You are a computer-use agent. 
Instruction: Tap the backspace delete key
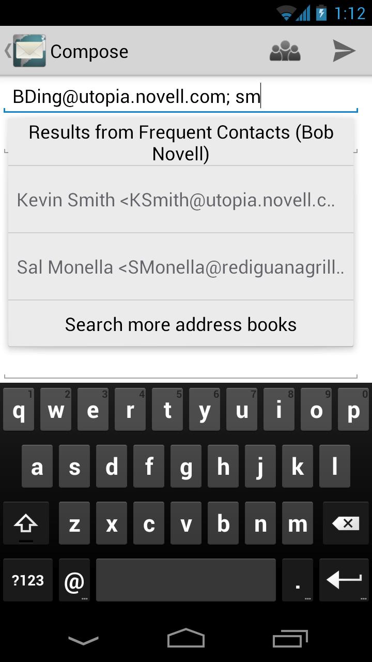pyautogui.click(x=346, y=523)
